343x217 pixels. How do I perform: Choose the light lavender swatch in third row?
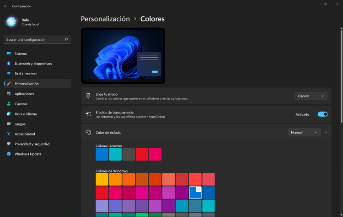click(102, 206)
